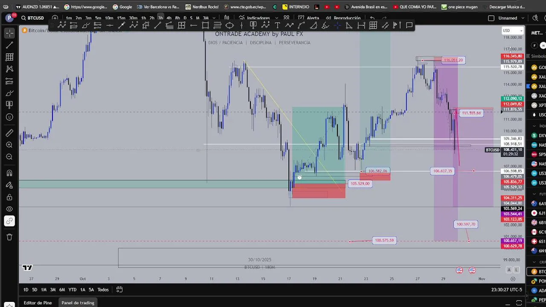Select the crosshair cursor tool in left toolbar
The width and height of the screenshot is (546, 307).
pyautogui.click(x=9, y=33)
